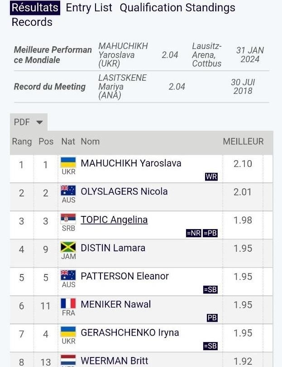282x367 pixels.
Task: Click Ukraine flag beside MAHUCHIKH Yaroslava
Action: pyautogui.click(x=68, y=162)
